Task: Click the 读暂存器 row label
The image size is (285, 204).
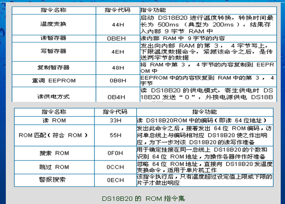Action: pyautogui.click(x=53, y=38)
